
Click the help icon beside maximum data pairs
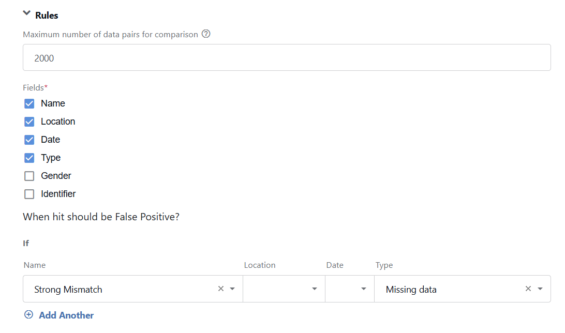pyautogui.click(x=206, y=34)
